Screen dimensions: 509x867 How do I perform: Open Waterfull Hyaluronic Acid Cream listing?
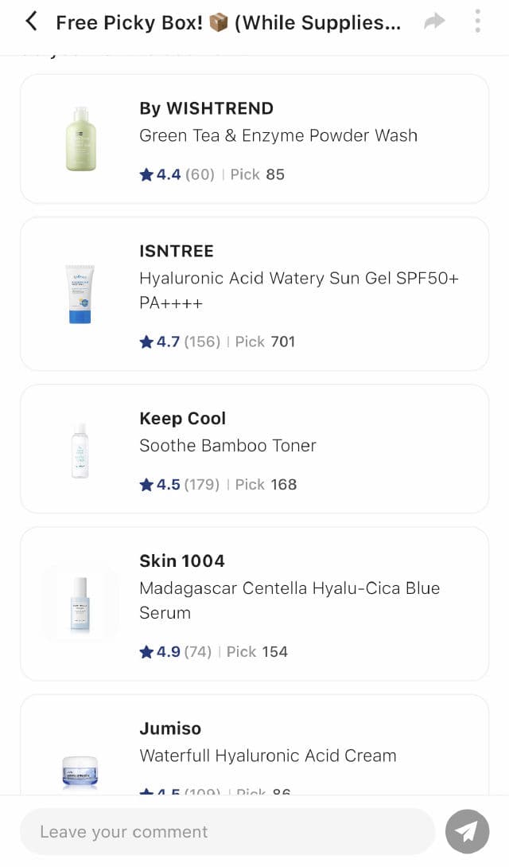(x=267, y=756)
